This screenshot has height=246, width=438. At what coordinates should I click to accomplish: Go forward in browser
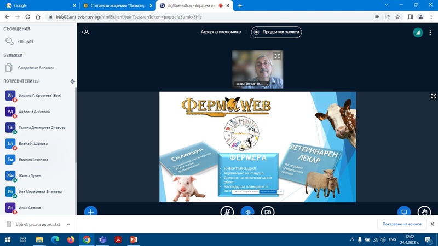(x=18, y=17)
